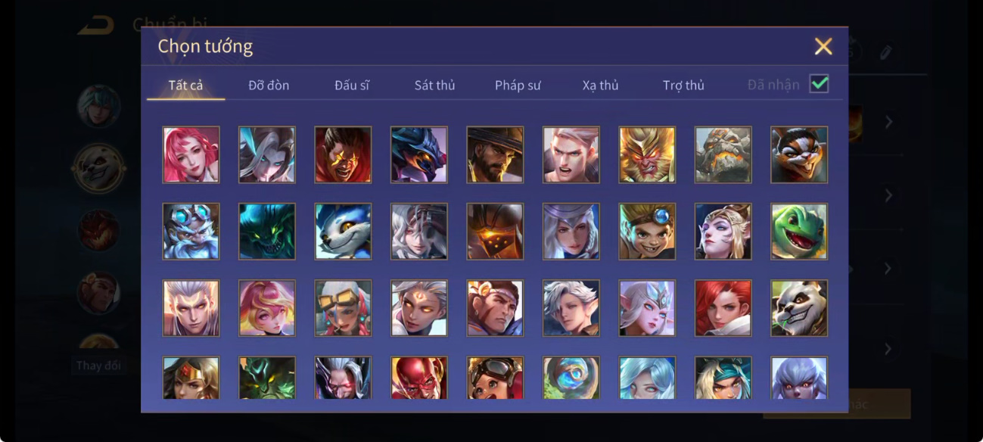Screen dimensions: 983x442
Task: Open the Sát thủ tab
Action: pyautogui.click(x=434, y=86)
